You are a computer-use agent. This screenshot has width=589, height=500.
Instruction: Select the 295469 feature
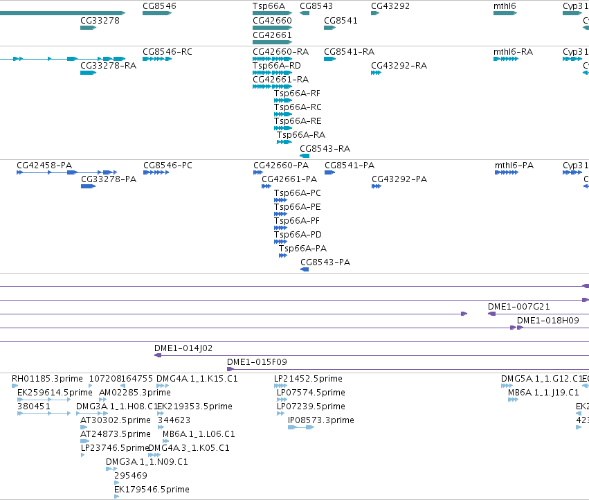[116, 483]
